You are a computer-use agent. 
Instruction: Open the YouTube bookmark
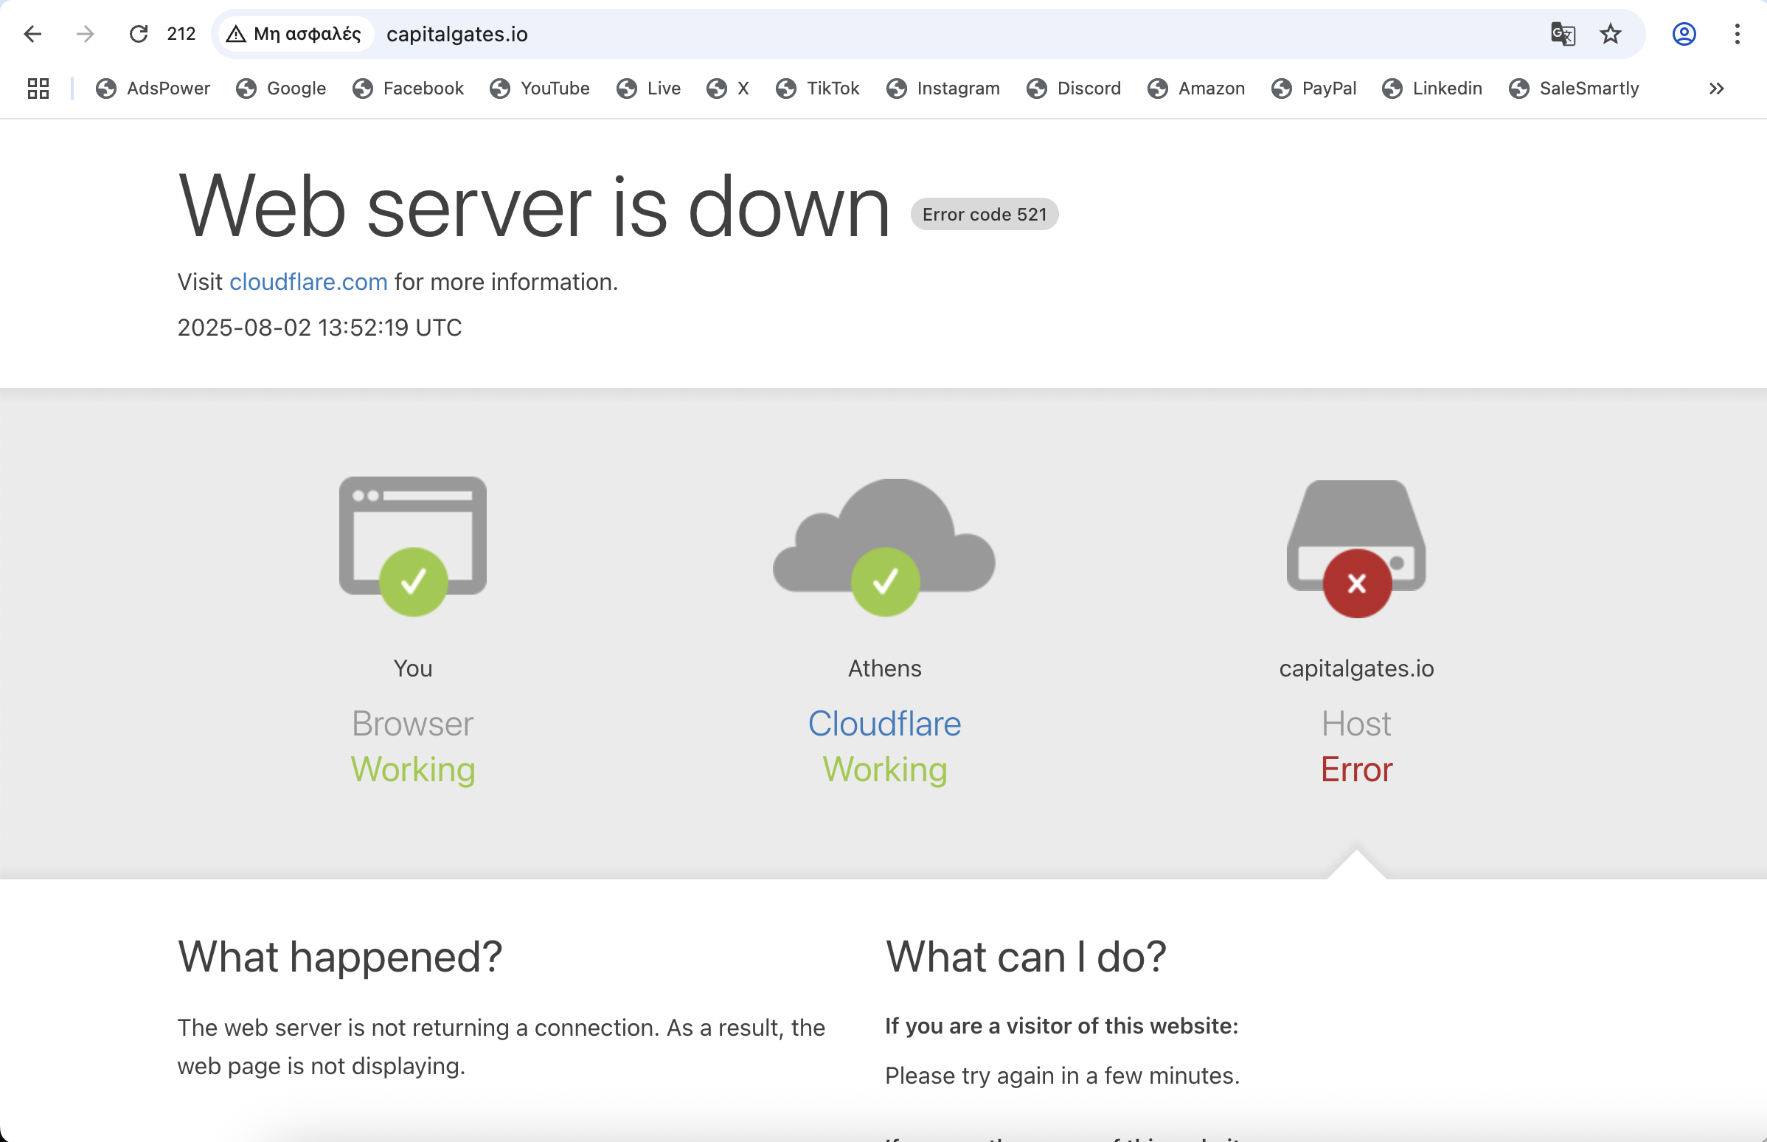tap(540, 89)
